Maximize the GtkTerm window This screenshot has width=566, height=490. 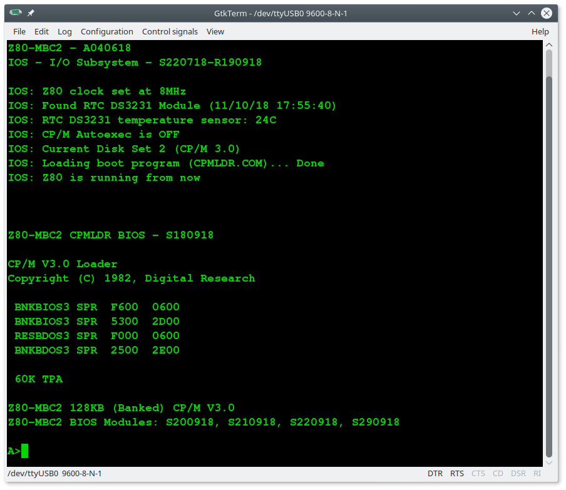tap(532, 13)
